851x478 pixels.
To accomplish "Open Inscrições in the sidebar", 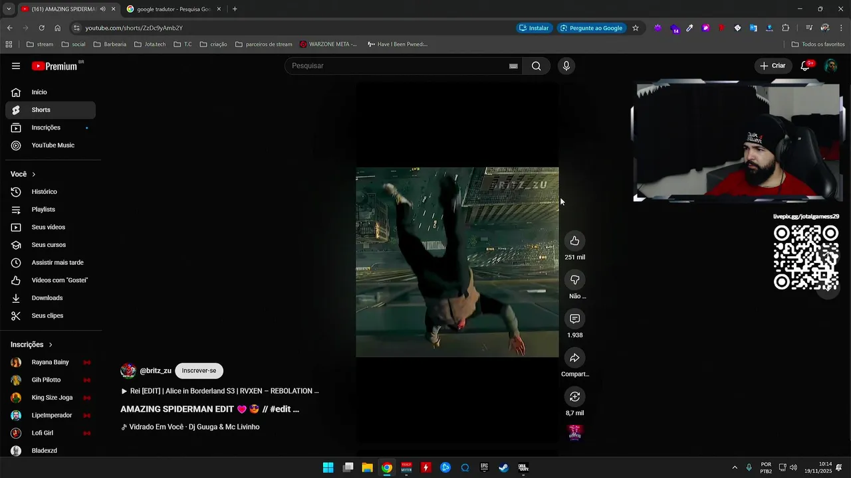I will point(51,127).
